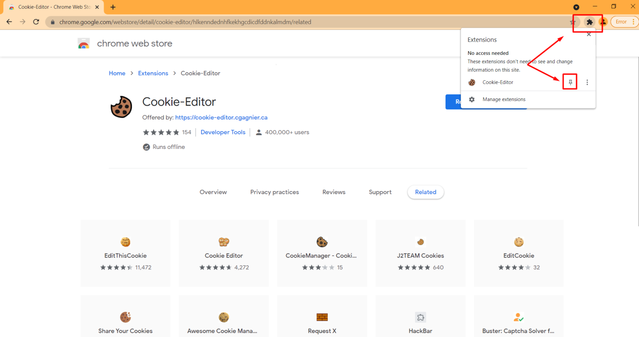Pin the Cookie-Editor extension to the toolbar

(x=570, y=82)
